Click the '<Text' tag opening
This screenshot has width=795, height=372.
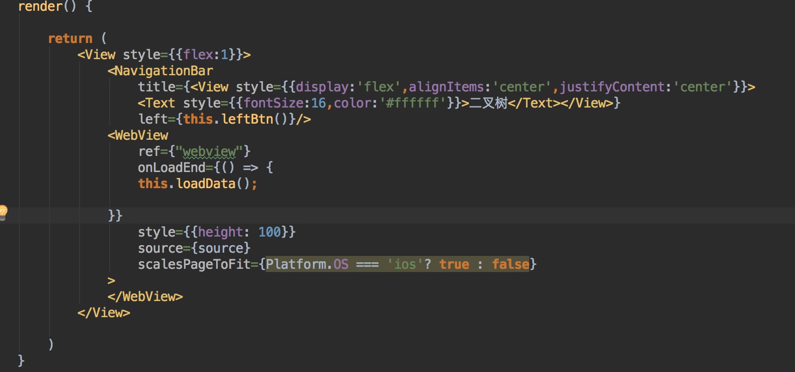tap(157, 103)
